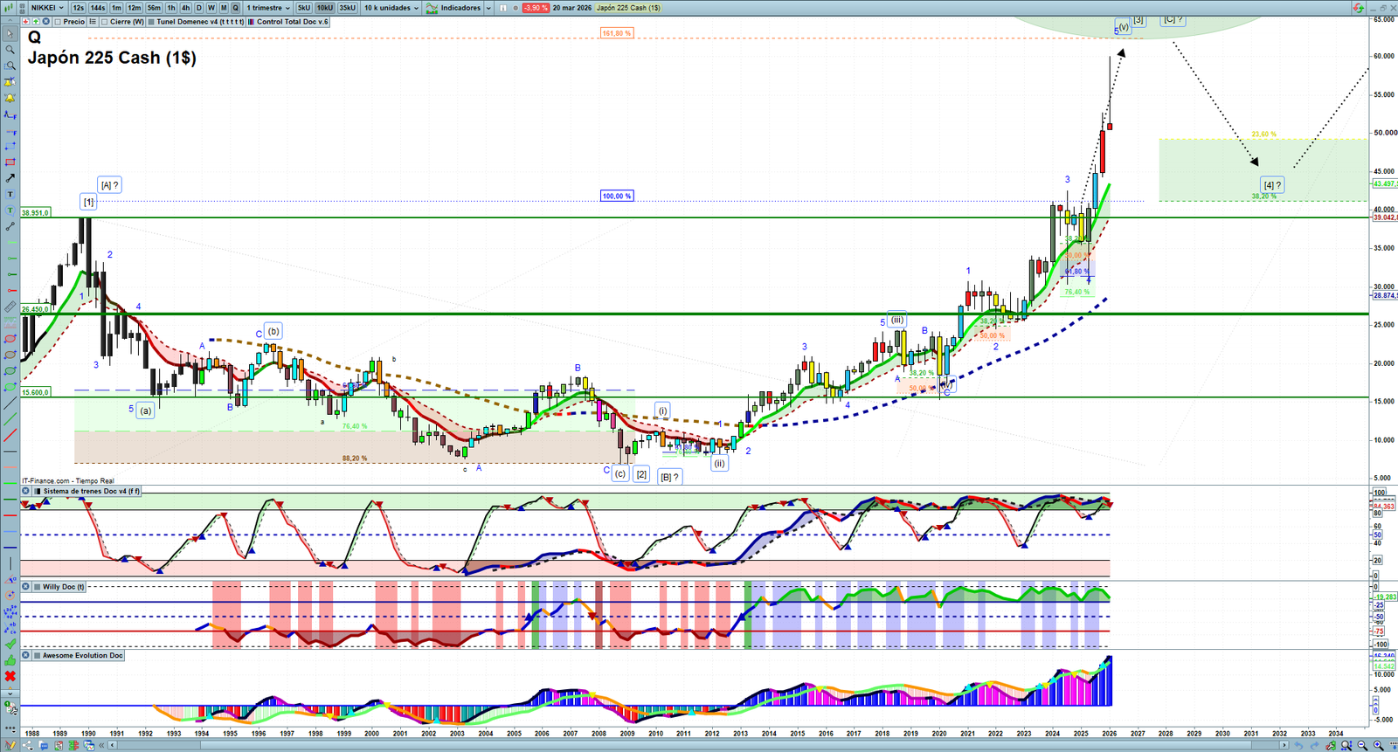Toggle Tunel Domenec v4 indicator visibility
The height and width of the screenshot is (752, 1398).
[x=152, y=22]
